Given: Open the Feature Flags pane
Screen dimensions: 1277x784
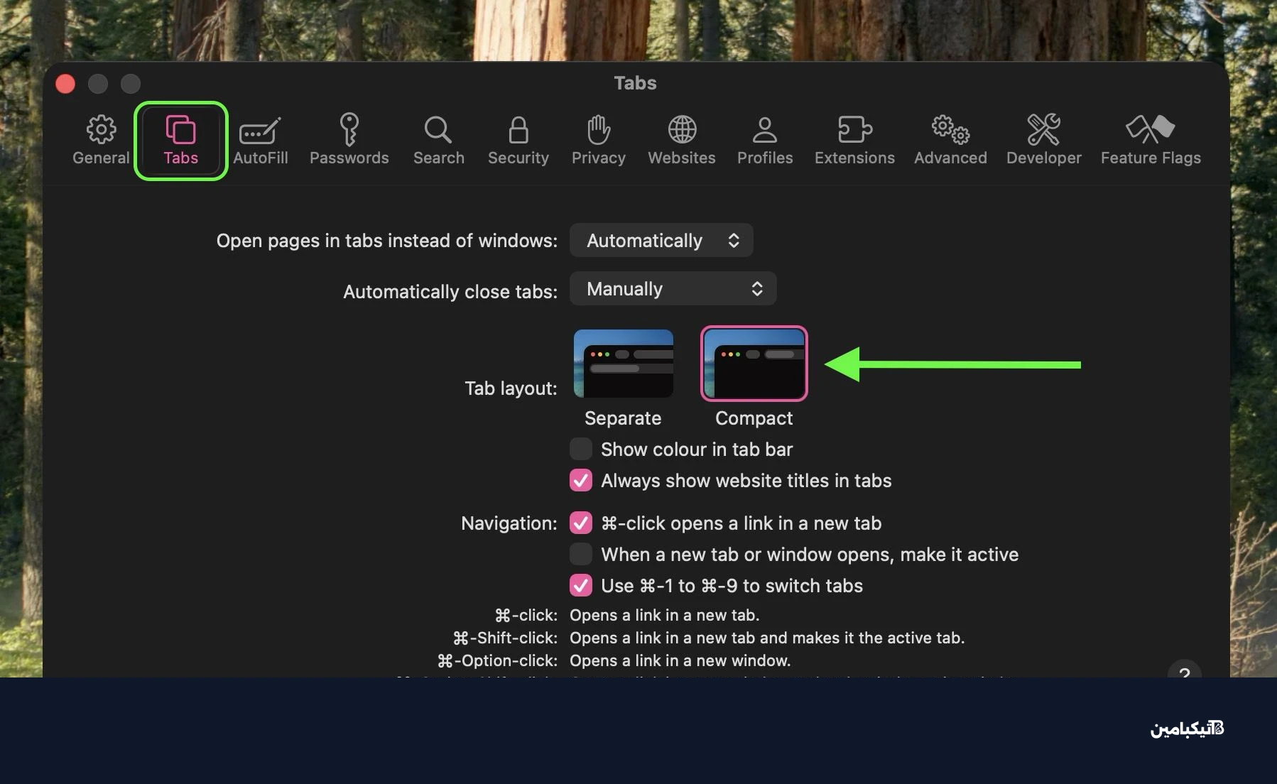Looking at the screenshot, I should (1150, 140).
